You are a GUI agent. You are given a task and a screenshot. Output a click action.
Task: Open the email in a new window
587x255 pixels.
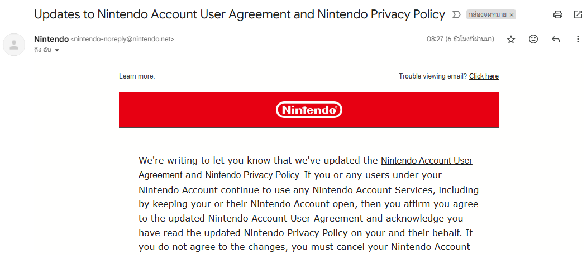tap(578, 14)
